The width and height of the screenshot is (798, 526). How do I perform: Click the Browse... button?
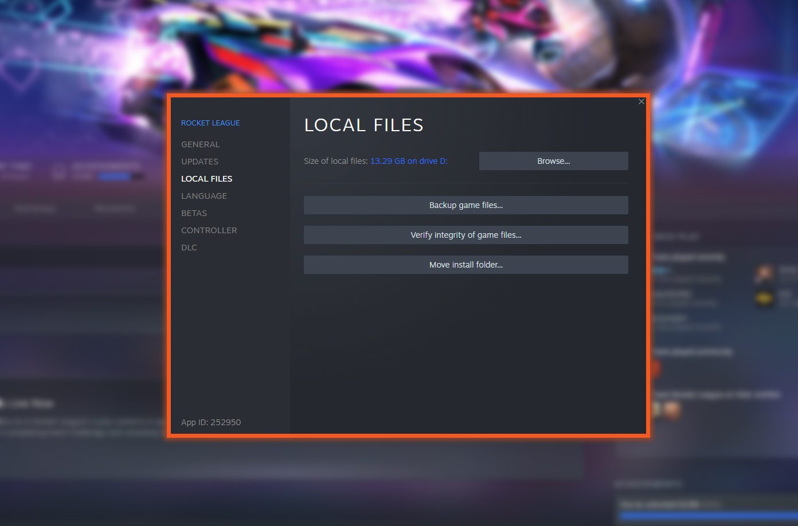553,161
